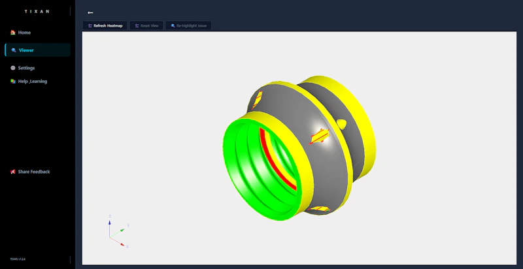The height and width of the screenshot is (269, 523).
Task: Click the TIXAN logo text
Action: coord(37,11)
